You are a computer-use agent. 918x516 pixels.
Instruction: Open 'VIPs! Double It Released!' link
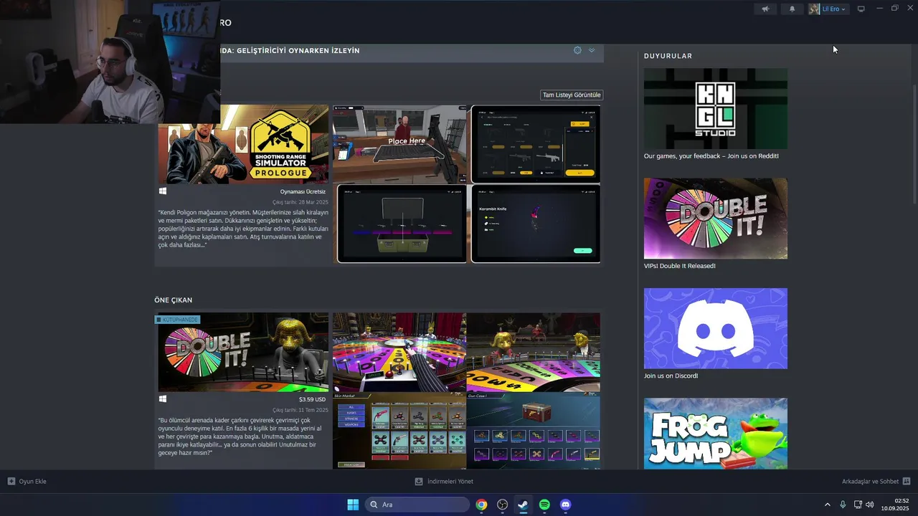click(x=680, y=266)
